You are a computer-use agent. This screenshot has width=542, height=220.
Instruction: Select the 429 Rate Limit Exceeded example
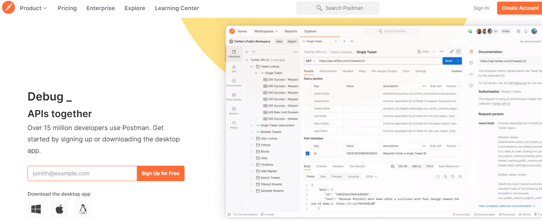pyautogui.click(x=281, y=112)
